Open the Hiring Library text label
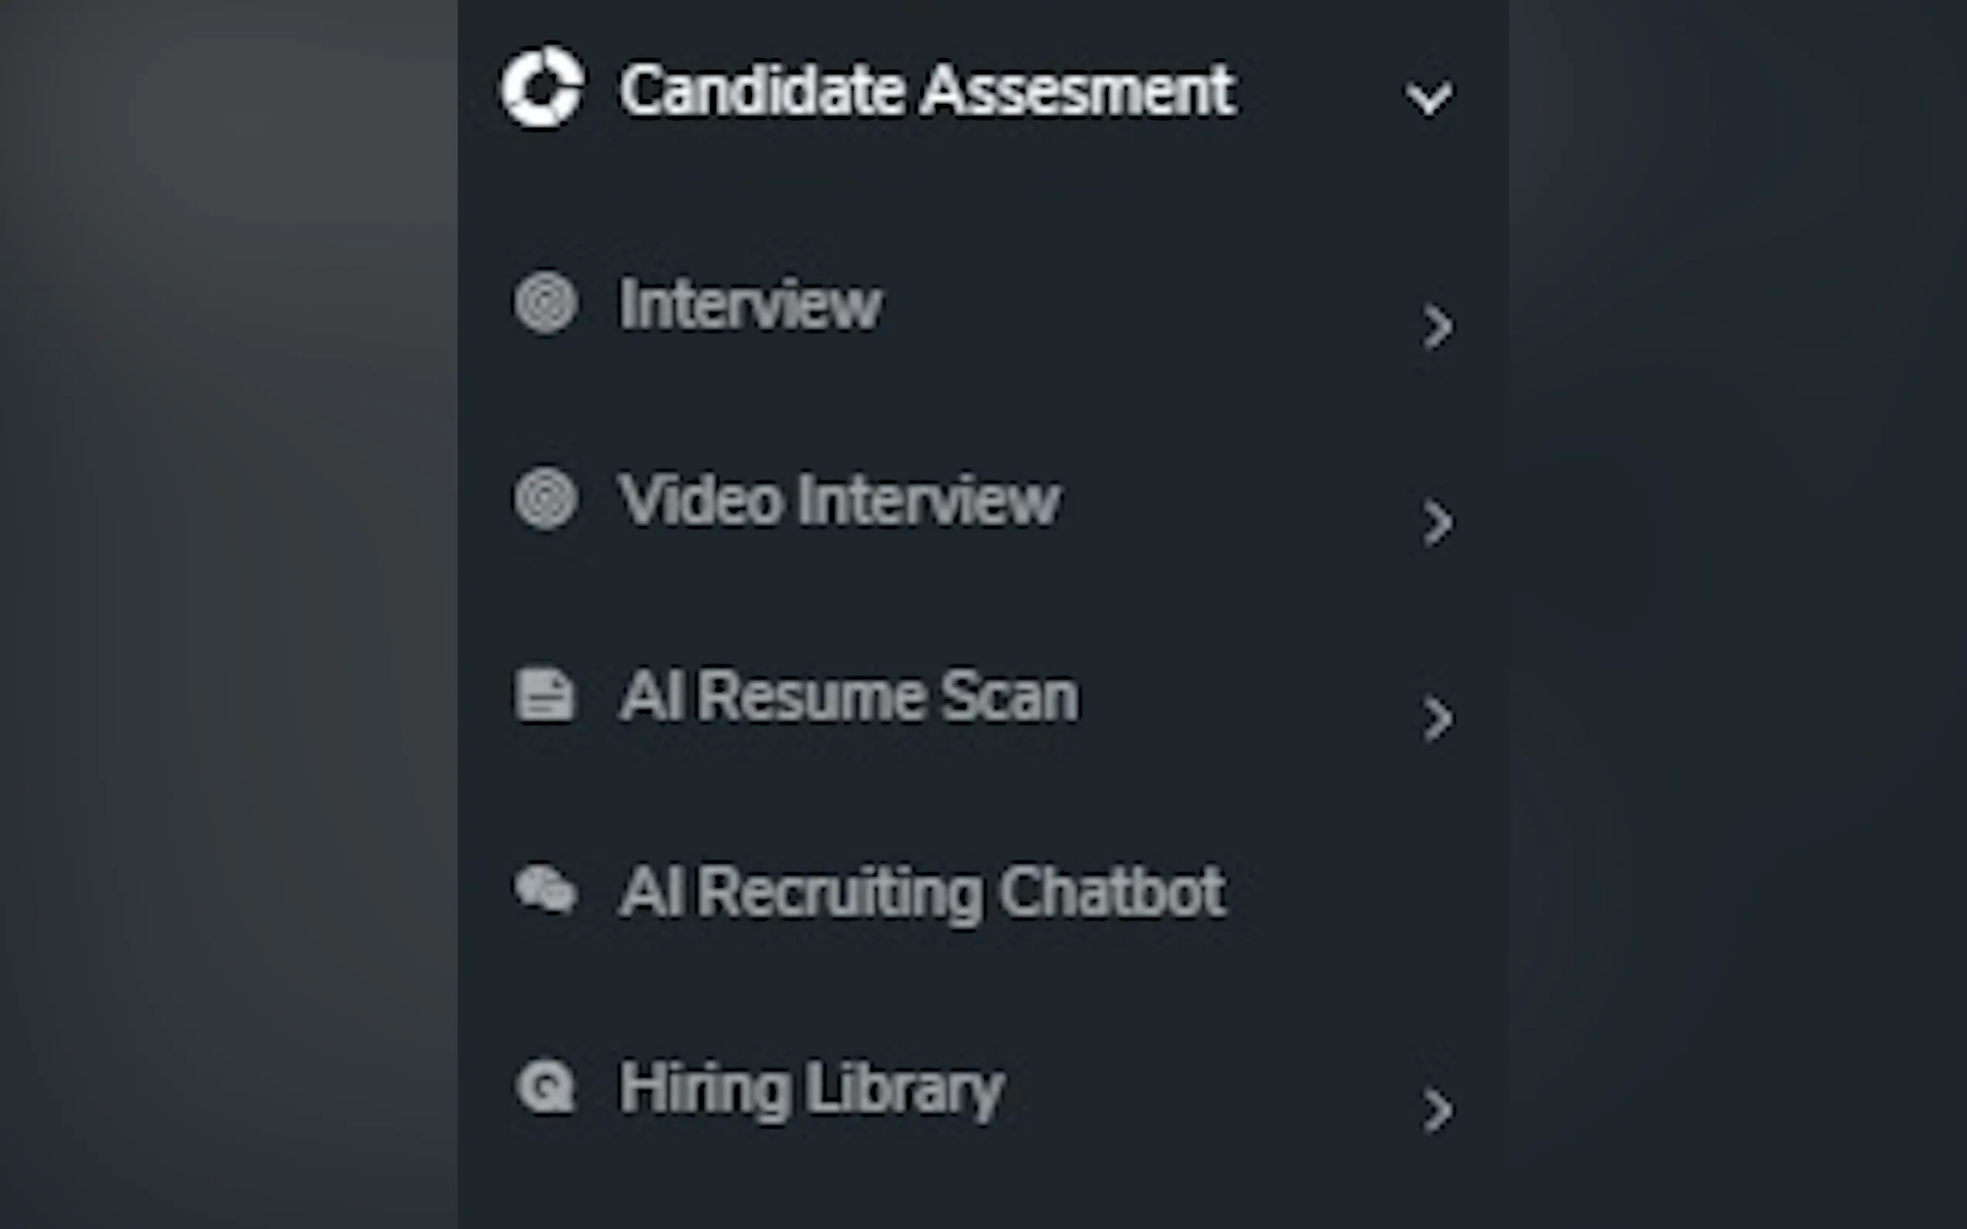1967x1229 pixels. 812,1088
